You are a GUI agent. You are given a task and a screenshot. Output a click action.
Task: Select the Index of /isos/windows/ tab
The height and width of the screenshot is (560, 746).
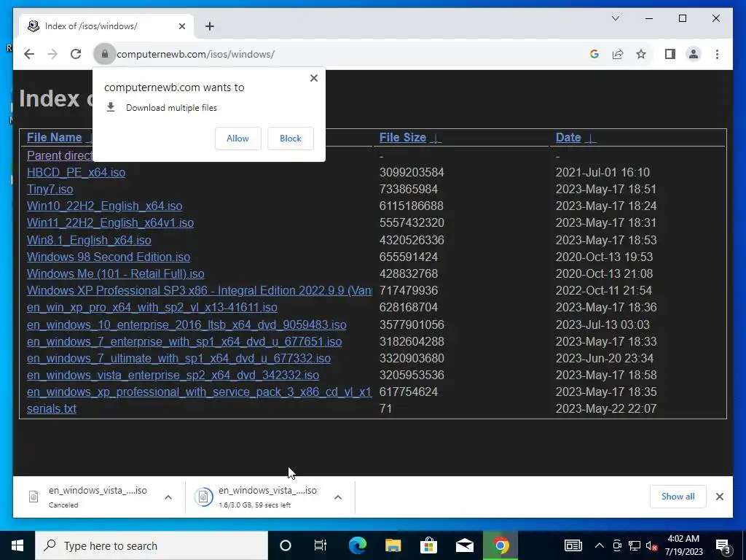coord(106,26)
